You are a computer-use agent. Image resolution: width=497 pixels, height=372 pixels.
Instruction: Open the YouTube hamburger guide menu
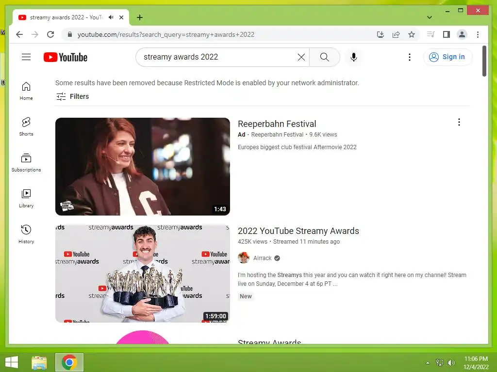[26, 57]
